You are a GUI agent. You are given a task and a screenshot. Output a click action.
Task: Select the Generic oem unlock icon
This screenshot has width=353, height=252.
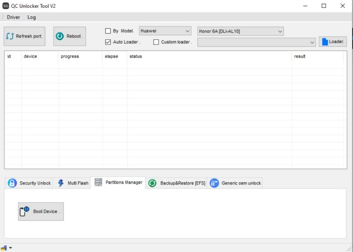[x=214, y=183]
